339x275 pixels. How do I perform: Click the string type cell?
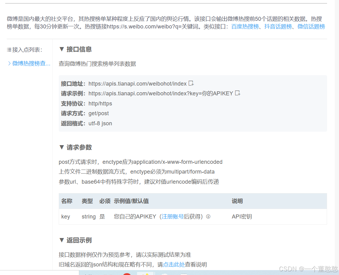click(x=89, y=217)
